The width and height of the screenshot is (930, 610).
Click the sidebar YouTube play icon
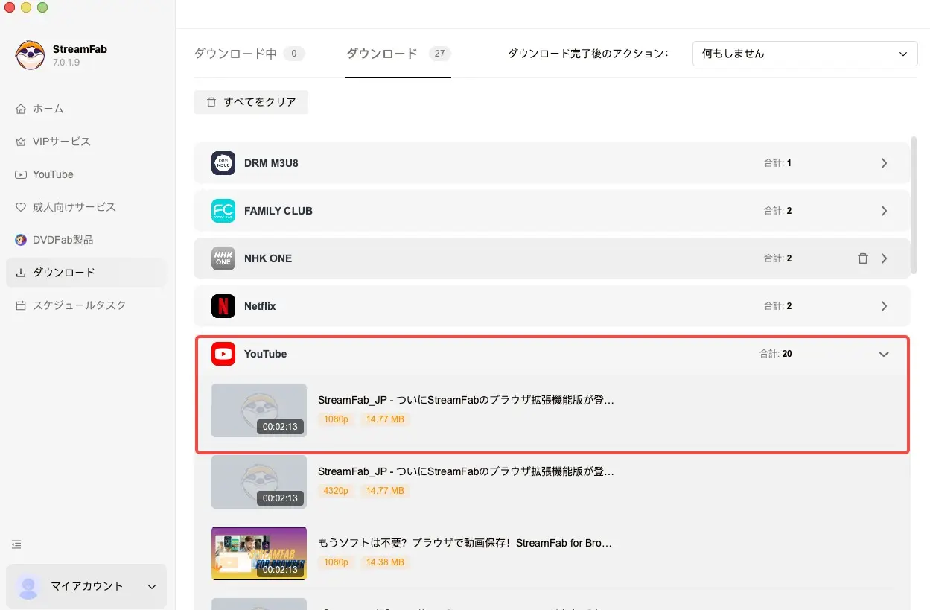[x=21, y=174]
